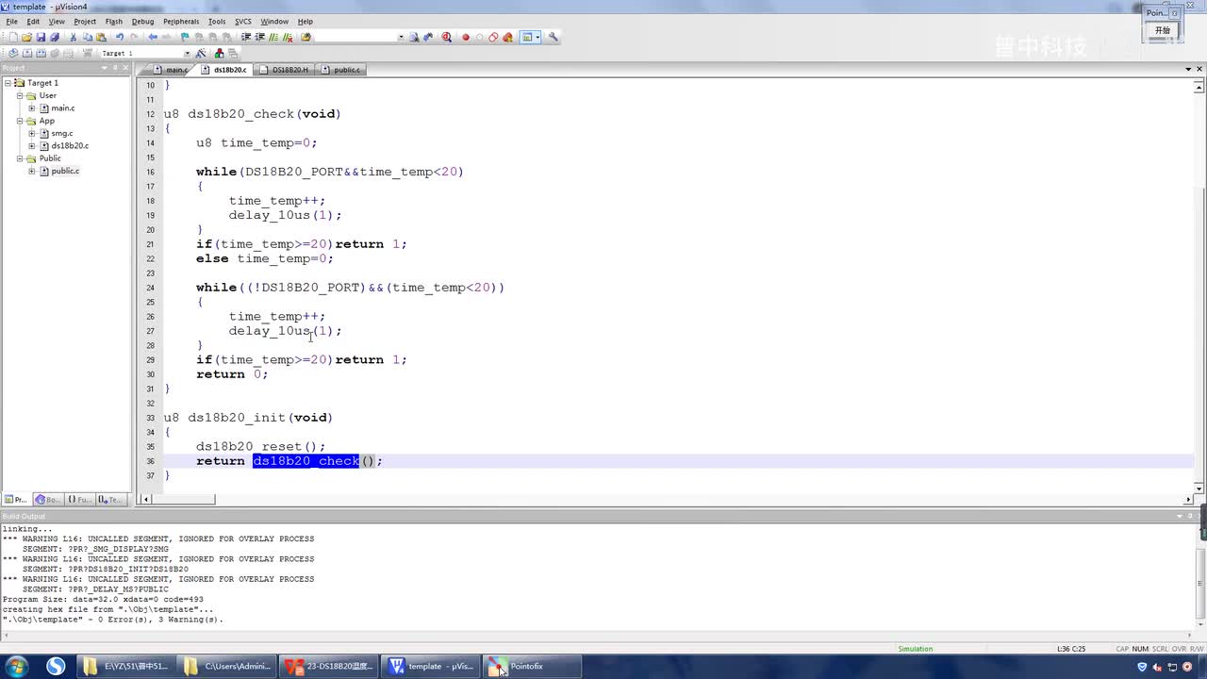Open the C:\Users\Admini folder taskbar item
Image resolution: width=1207 pixels, height=679 pixels.
point(227,667)
